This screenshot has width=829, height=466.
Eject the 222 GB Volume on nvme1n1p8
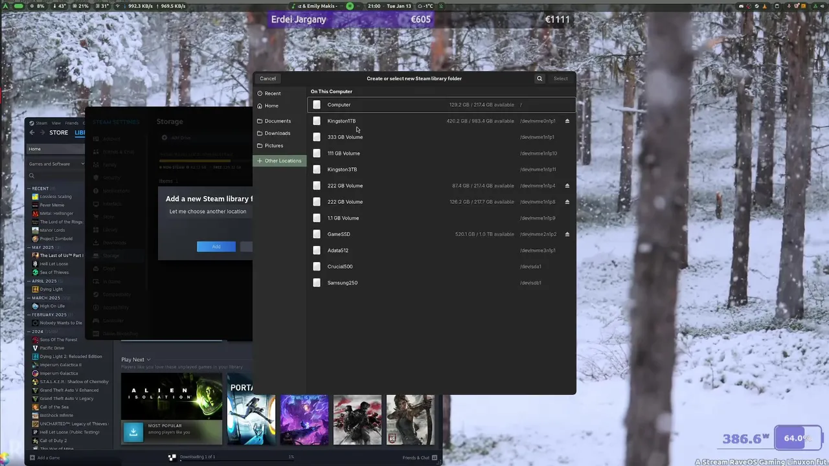567,202
